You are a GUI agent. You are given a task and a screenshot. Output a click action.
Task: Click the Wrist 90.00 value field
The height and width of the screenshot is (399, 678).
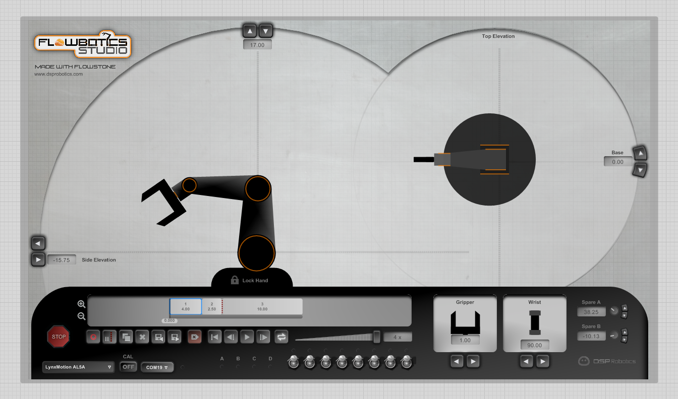(535, 345)
